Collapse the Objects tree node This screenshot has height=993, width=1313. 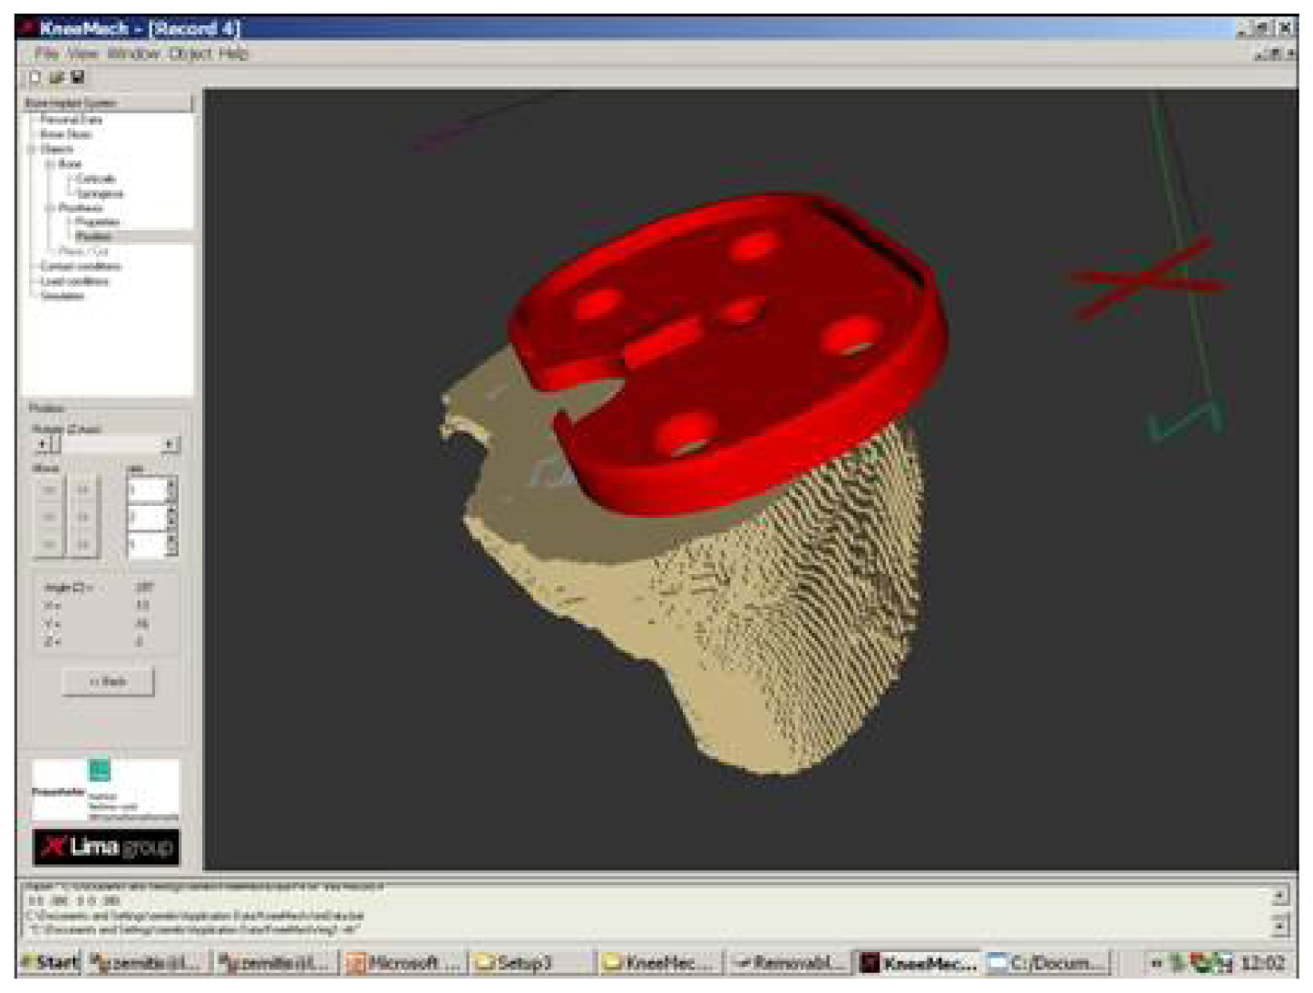[32, 149]
